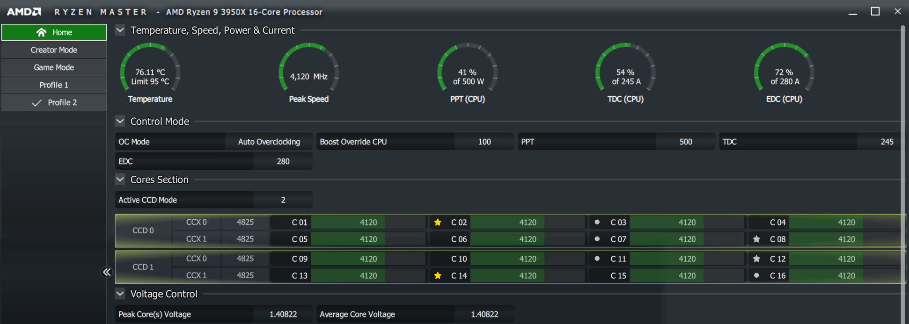The image size is (909, 324).
Task: Click the house icon on the Home tab
Action: coord(41,32)
